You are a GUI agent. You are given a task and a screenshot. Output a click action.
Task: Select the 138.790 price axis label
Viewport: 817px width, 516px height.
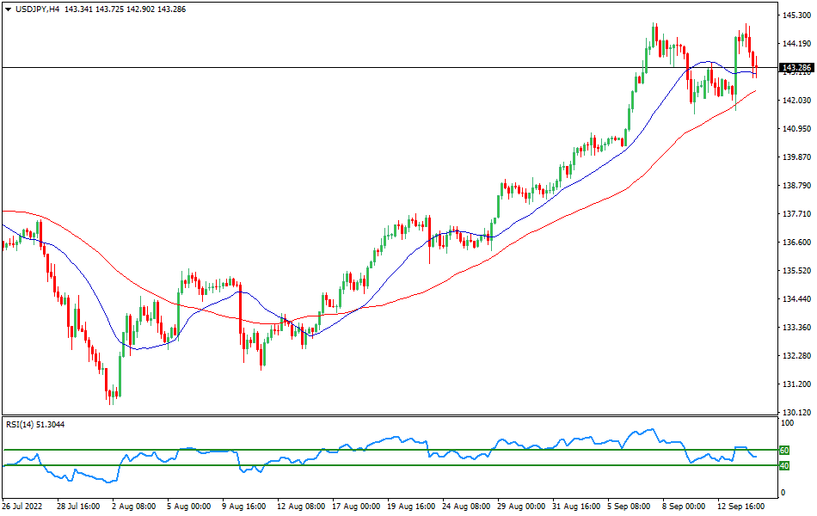point(794,186)
